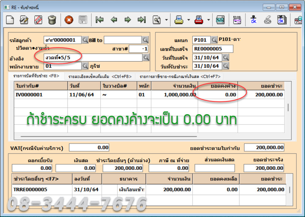Click the salesperson code field 01
The image size is (305, 217).
pyautogui.click(x=63, y=66)
